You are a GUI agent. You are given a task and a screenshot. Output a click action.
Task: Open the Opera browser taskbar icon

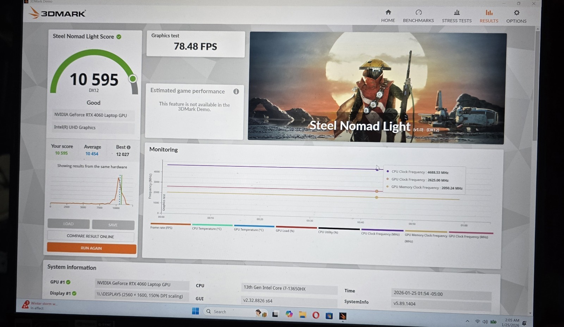pyautogui.click(x=316, y=315)
